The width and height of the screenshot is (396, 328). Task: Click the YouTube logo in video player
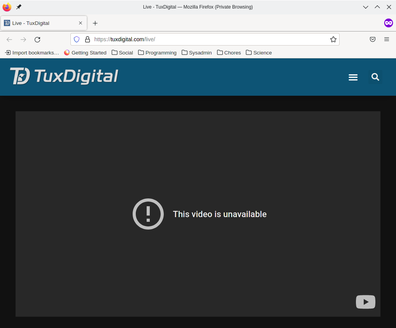365,302
